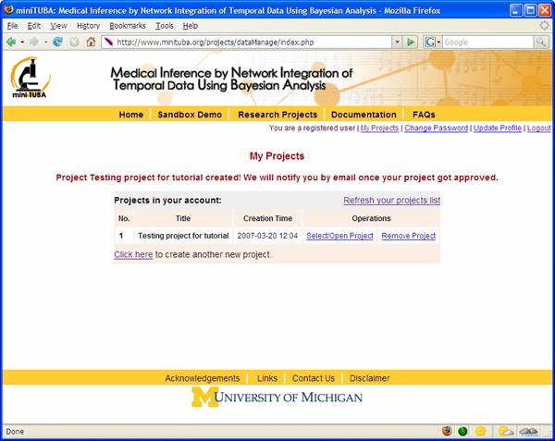Click the 'Click here' new project link

pyautogui.click(x=133, y=254)
